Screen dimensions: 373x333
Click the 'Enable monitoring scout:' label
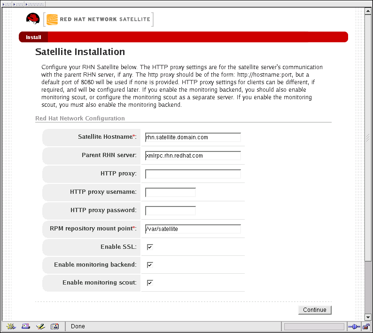pyautogui.click(x=100, y=283)
